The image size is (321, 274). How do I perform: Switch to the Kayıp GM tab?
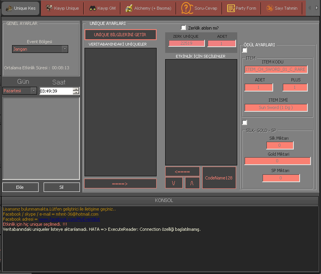click(102, 8)
